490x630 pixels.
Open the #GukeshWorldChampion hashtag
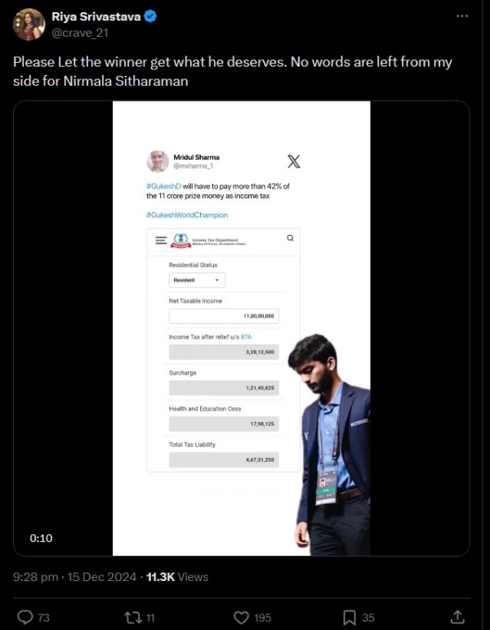pos(187,215)
